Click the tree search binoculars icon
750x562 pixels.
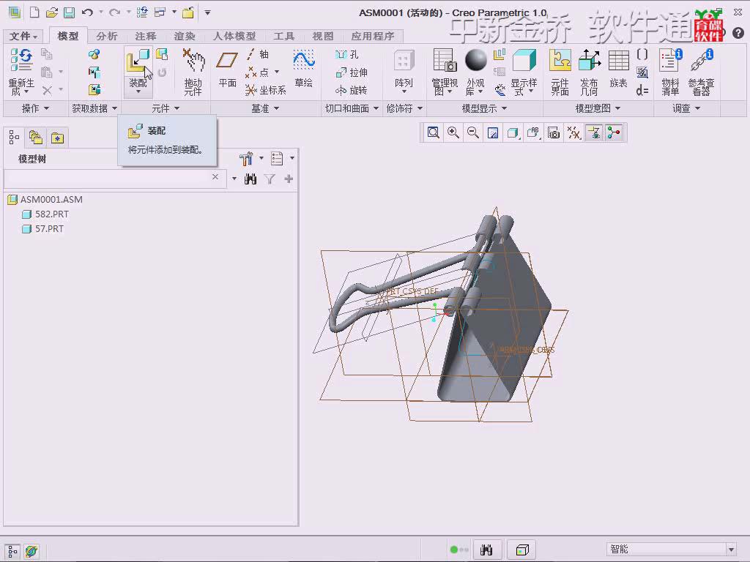tap(250, 179)
